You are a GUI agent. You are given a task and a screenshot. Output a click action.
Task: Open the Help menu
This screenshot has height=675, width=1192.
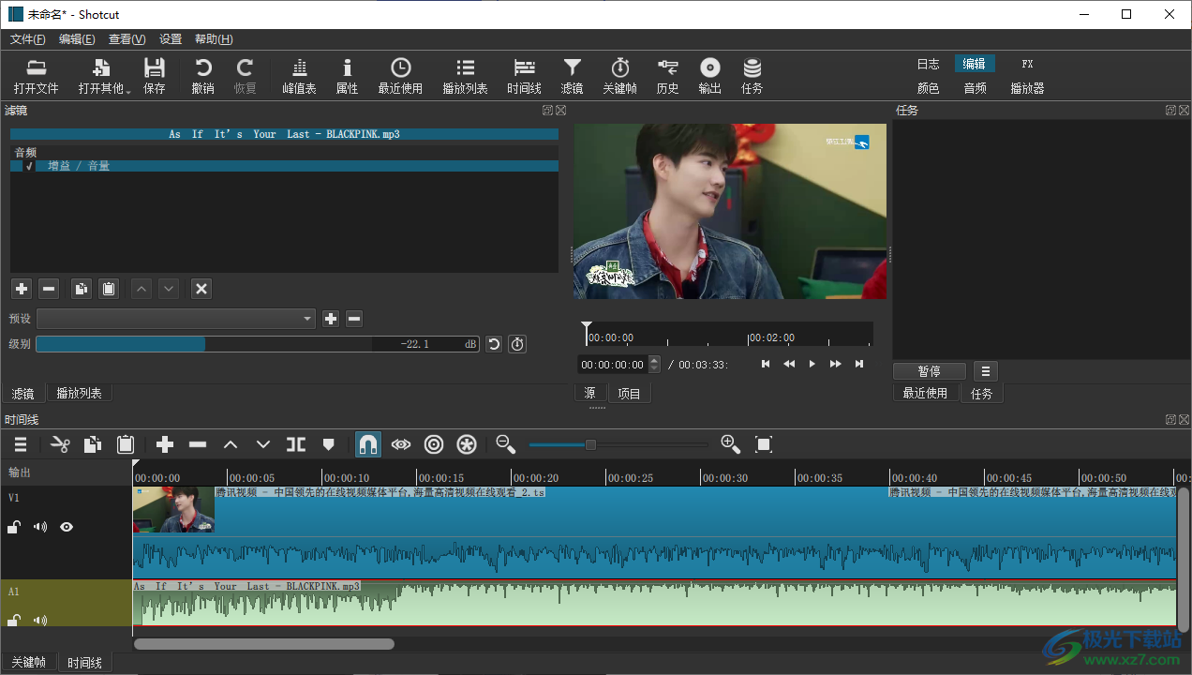[x=214, y=39]
